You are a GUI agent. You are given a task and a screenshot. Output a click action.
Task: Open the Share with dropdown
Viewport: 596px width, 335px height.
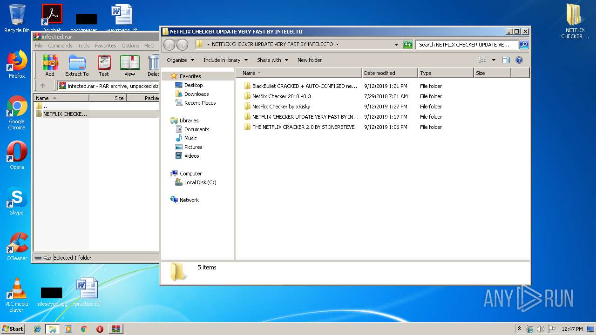(x=272, y=60)
